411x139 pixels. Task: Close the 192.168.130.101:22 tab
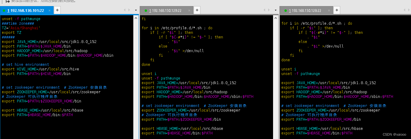pyautogui.click(x=50, y=10)
